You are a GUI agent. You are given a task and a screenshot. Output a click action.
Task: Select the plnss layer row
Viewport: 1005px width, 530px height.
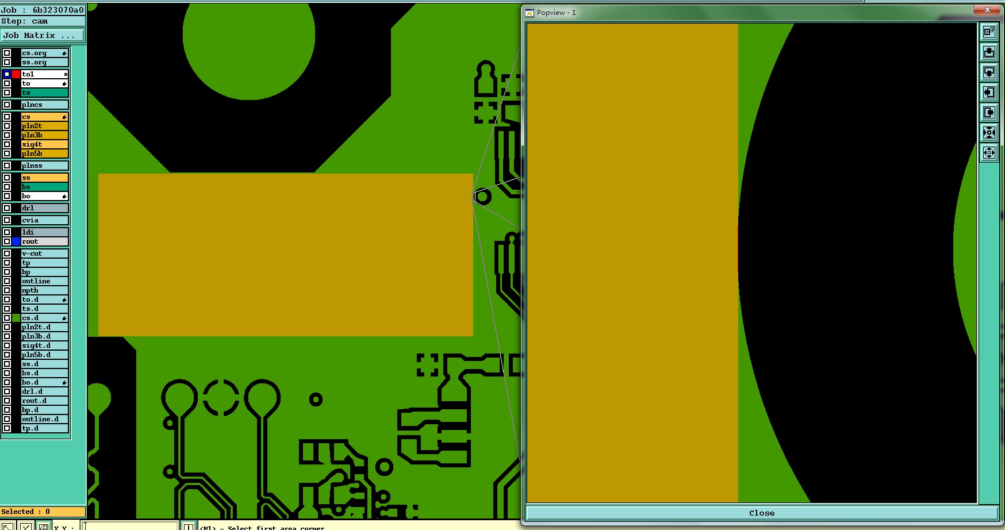tap(45, 166)
